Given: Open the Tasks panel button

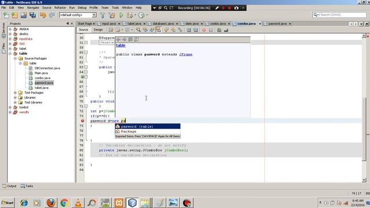Looking at the screenshot, I should [x=27, y=186].
